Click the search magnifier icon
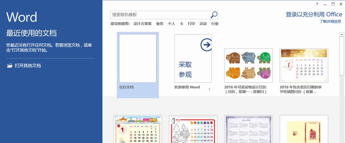Viewport: 345px width, 143px height. [214, 15]
